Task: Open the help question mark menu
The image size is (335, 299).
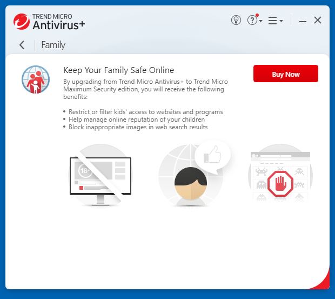Action: click(254, 20)
